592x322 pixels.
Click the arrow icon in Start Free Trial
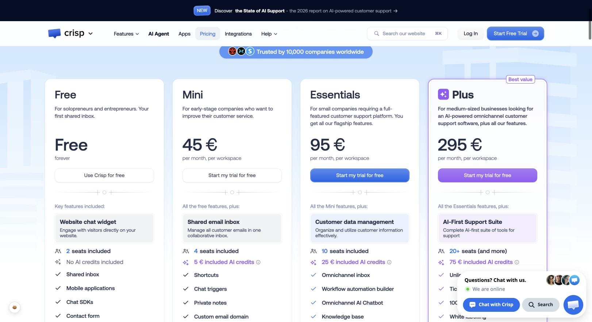(535, 34)
